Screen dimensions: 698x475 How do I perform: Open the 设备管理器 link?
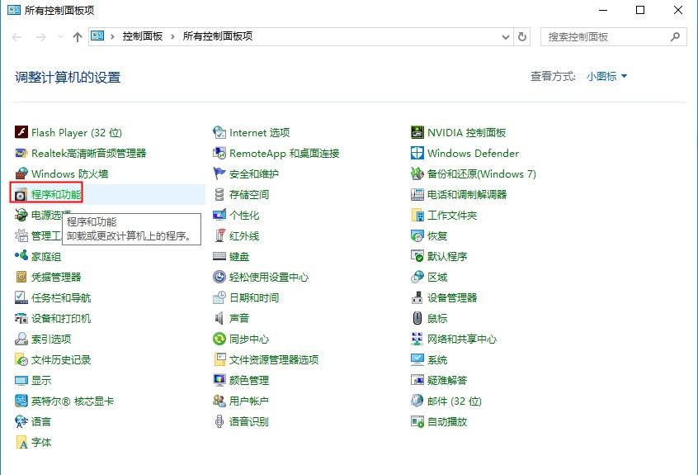(x=452, y=297)
